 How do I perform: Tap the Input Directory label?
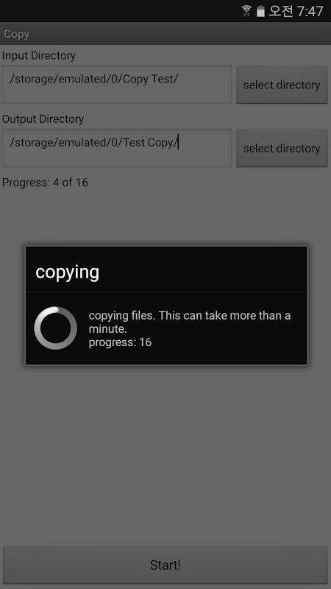[39, 56]
